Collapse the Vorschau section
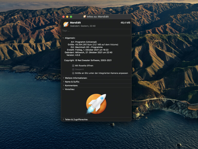Screen dimensions: 198x149 click(63, 89)
